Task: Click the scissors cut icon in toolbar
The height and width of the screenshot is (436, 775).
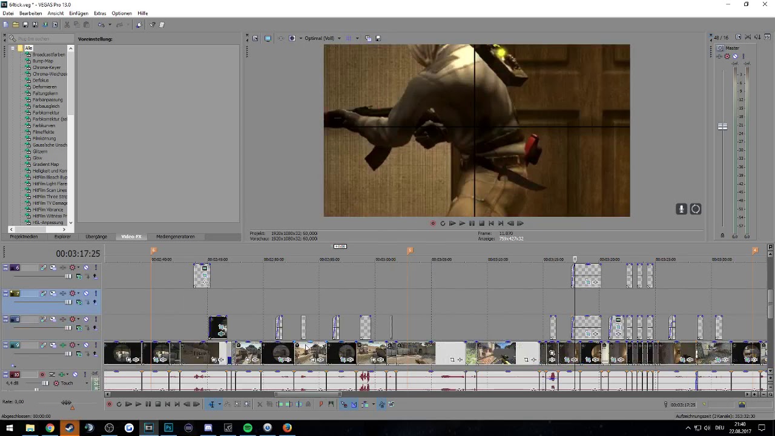Action: click(67, 25)
